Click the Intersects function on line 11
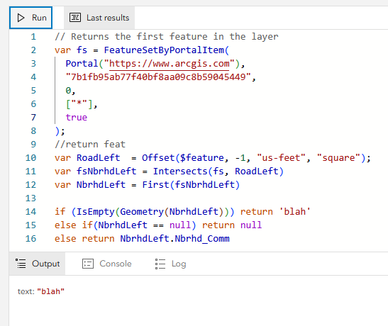Image resolution: width=388 pixels, height=326 pixels. click(180, 172)
